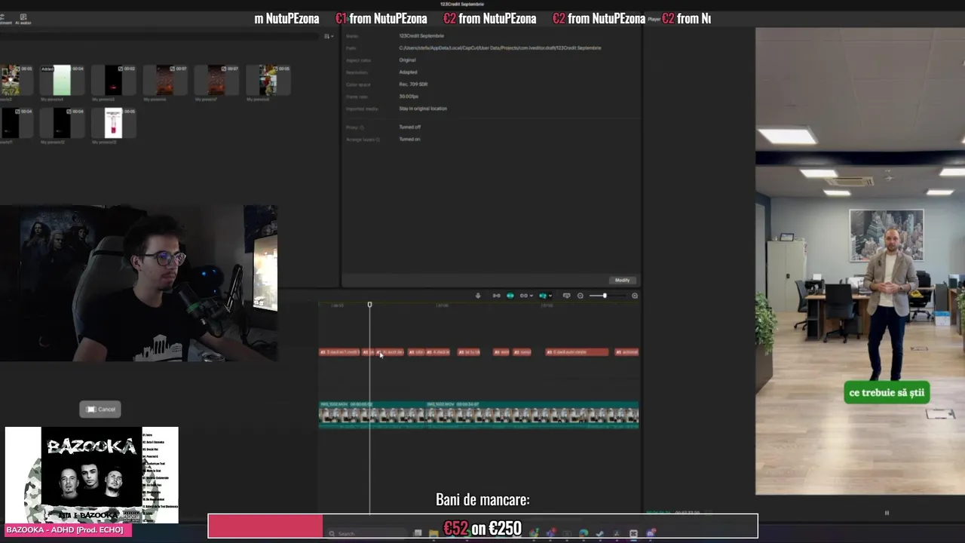Viewport: 965px width, 543px height.
Task: Click the timeline zoom slider
Action: coord(608,296)
